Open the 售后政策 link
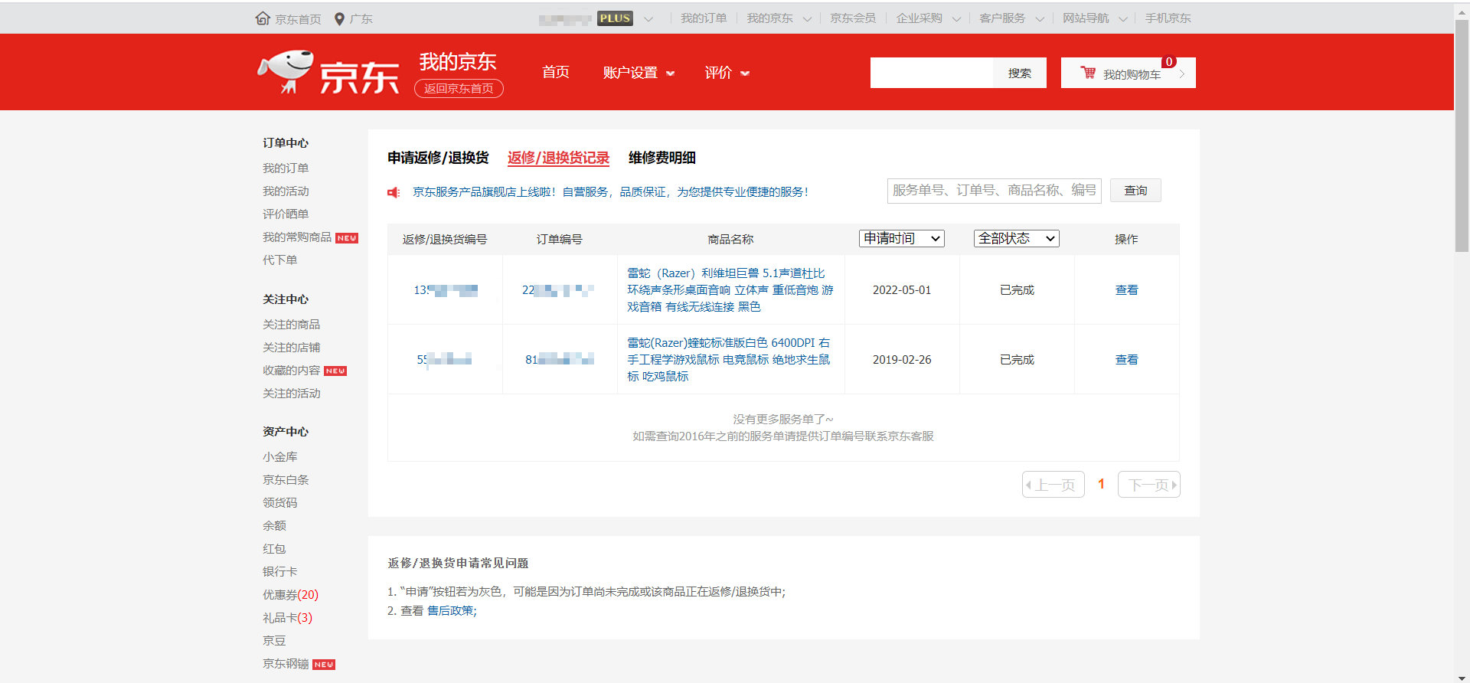Screen dimensions: 1470x683 452,611
